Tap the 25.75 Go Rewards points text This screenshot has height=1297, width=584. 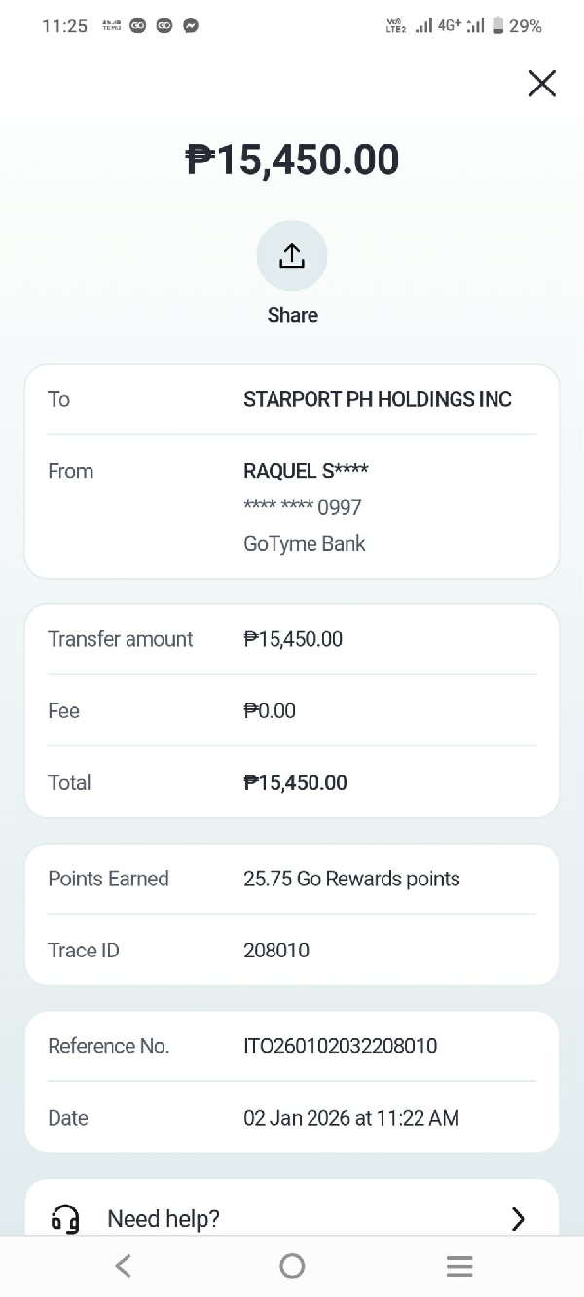(351, 879)
